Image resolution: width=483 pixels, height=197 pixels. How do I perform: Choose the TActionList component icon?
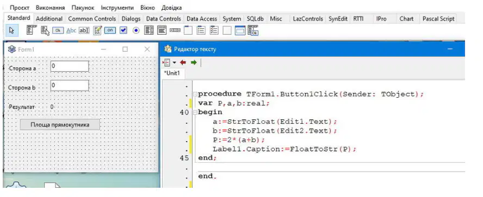[x=253, y=30]
